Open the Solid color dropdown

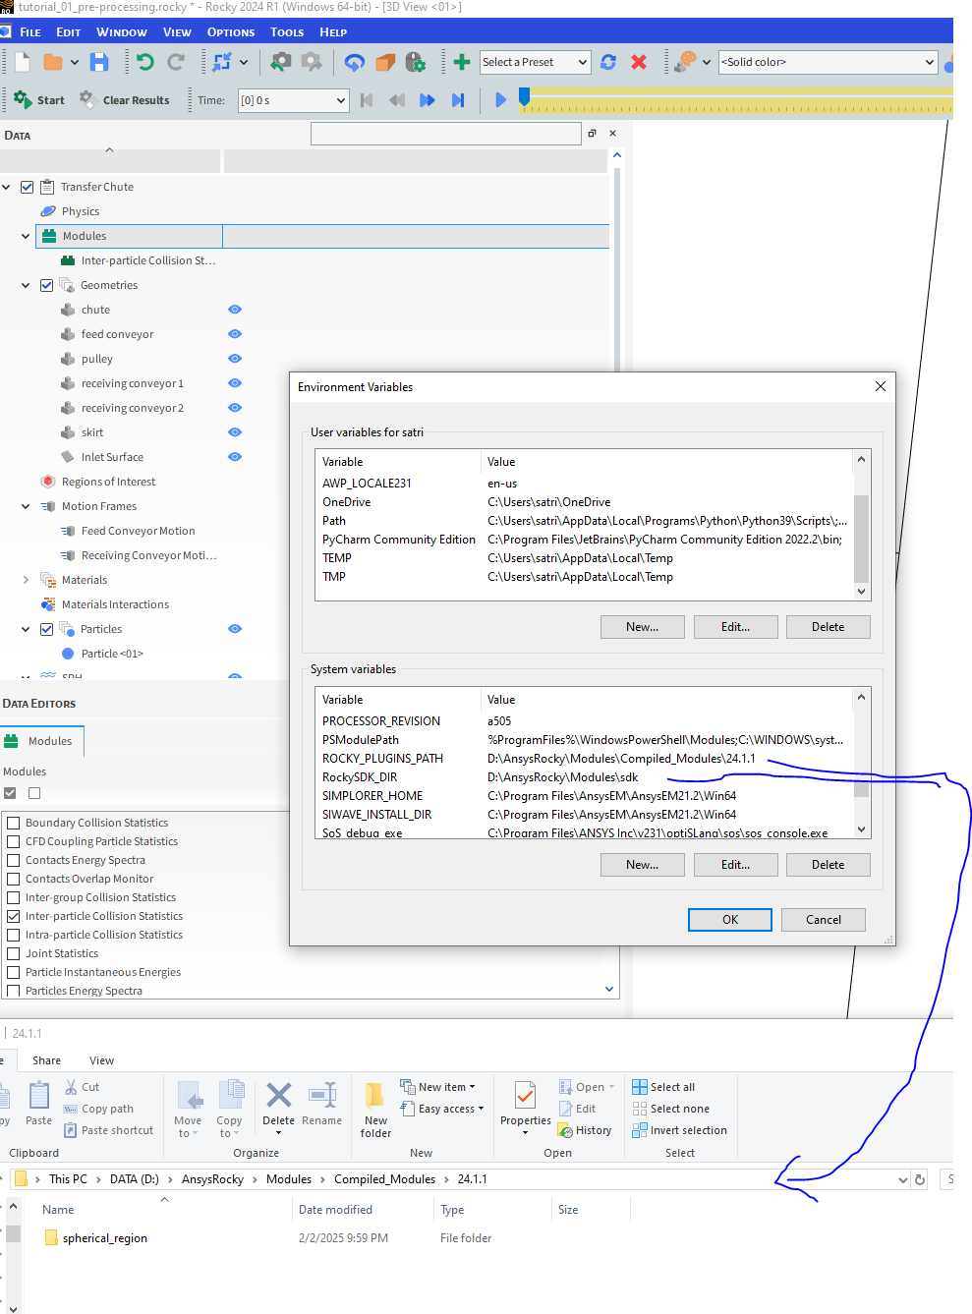click(829, 62)
